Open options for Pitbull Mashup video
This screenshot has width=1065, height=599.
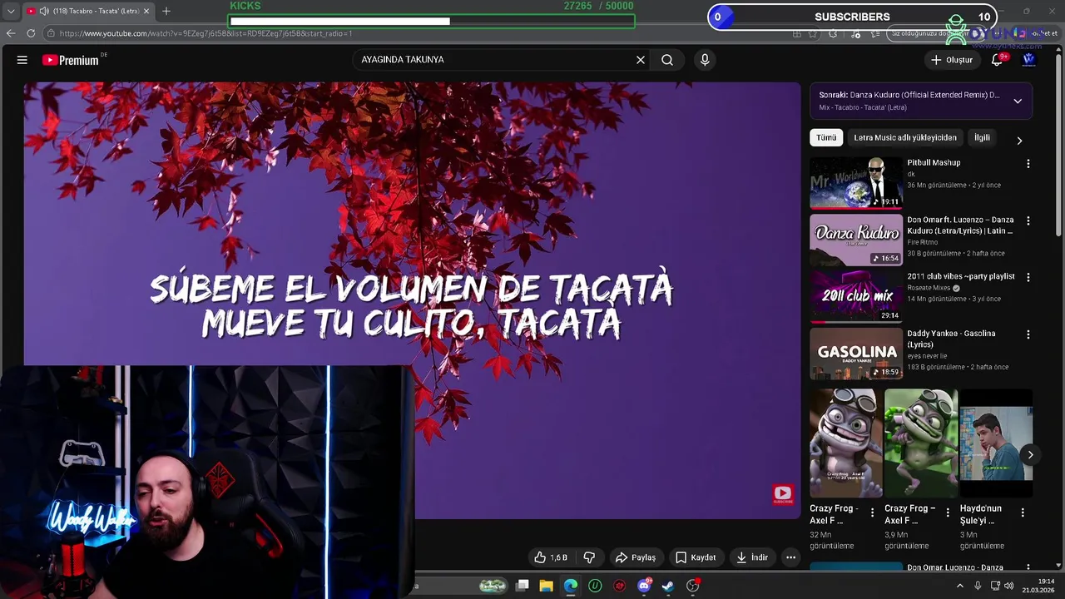pyautogui.click(x=1028, y=164)
